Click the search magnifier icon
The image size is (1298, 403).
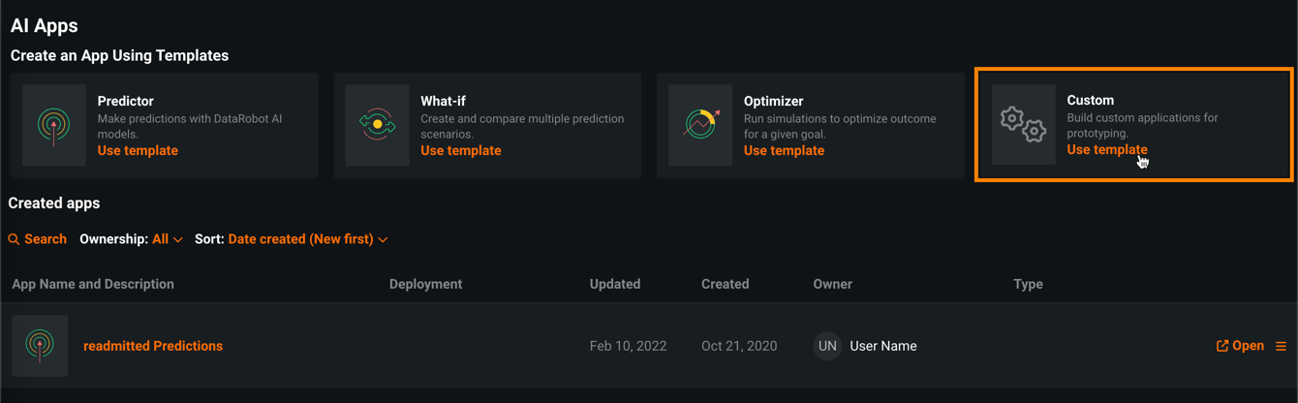14,239
